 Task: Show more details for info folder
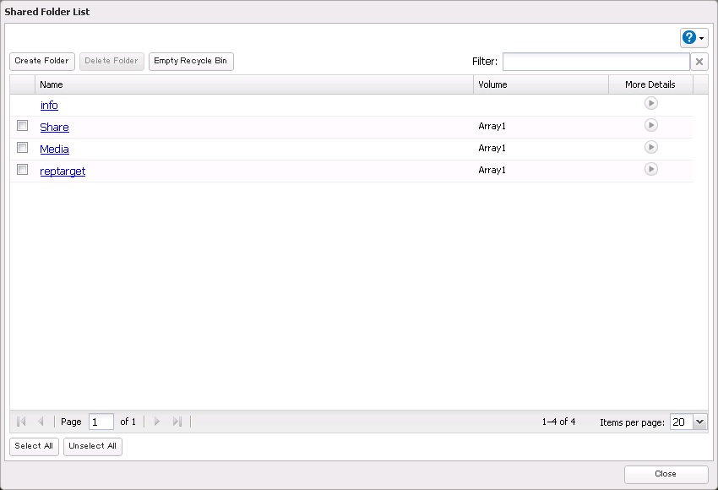click(650, 103)
